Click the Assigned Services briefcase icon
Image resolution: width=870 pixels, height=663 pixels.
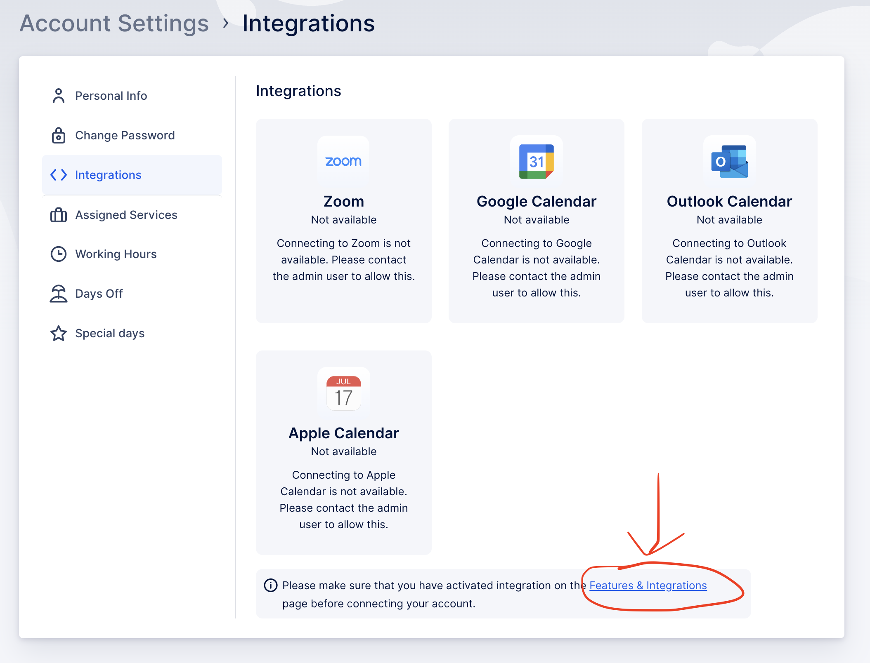59,215
